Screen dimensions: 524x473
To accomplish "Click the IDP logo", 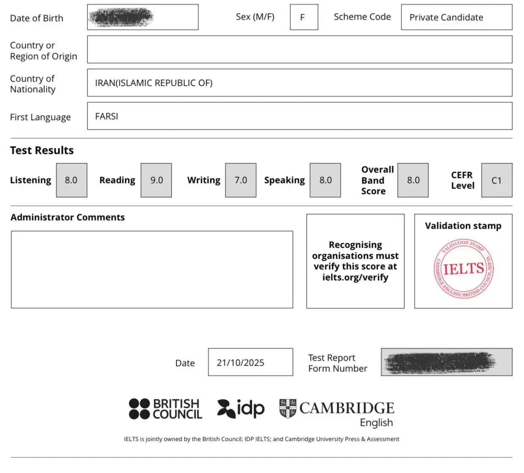I will (241, 408).
